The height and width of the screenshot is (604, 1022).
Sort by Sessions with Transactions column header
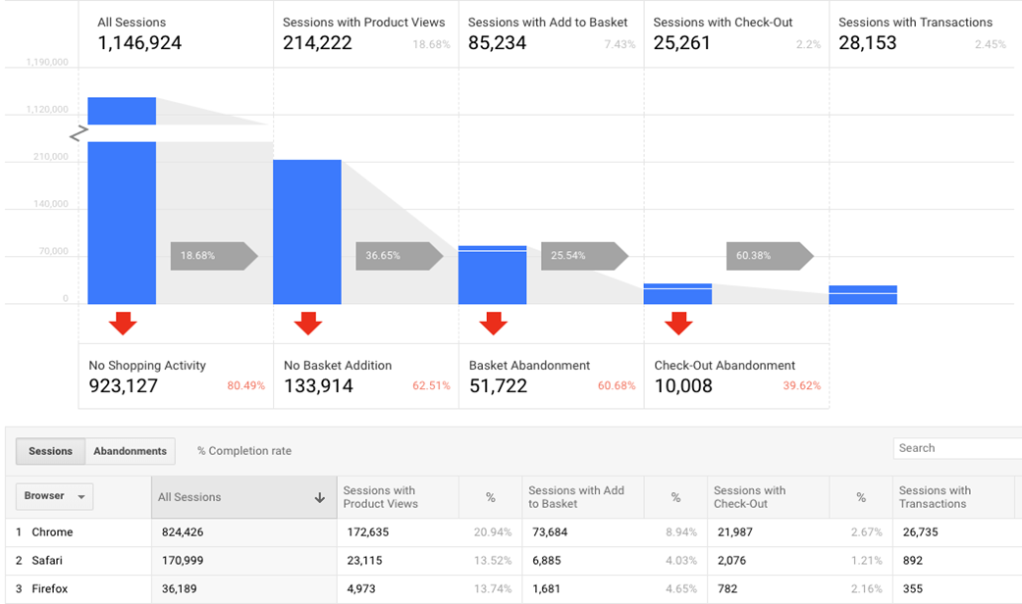click(x=953, y=497)
